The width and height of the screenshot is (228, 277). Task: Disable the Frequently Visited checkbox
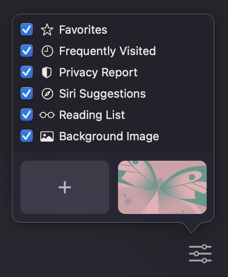(27, 51)
